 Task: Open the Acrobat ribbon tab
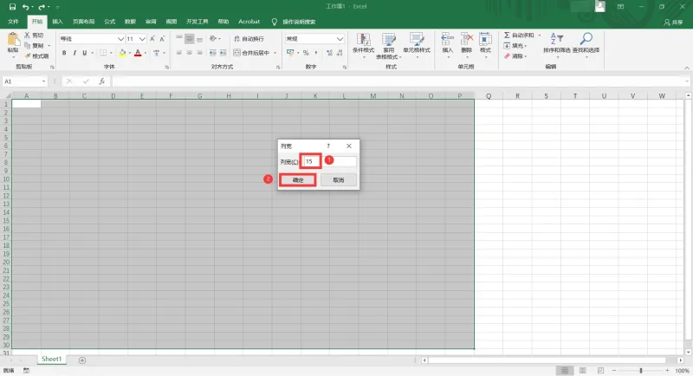tap(249, 21)
